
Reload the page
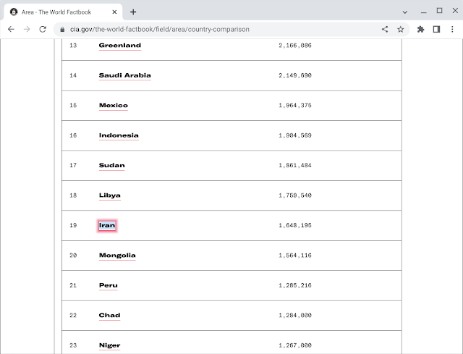click(43, 29)
